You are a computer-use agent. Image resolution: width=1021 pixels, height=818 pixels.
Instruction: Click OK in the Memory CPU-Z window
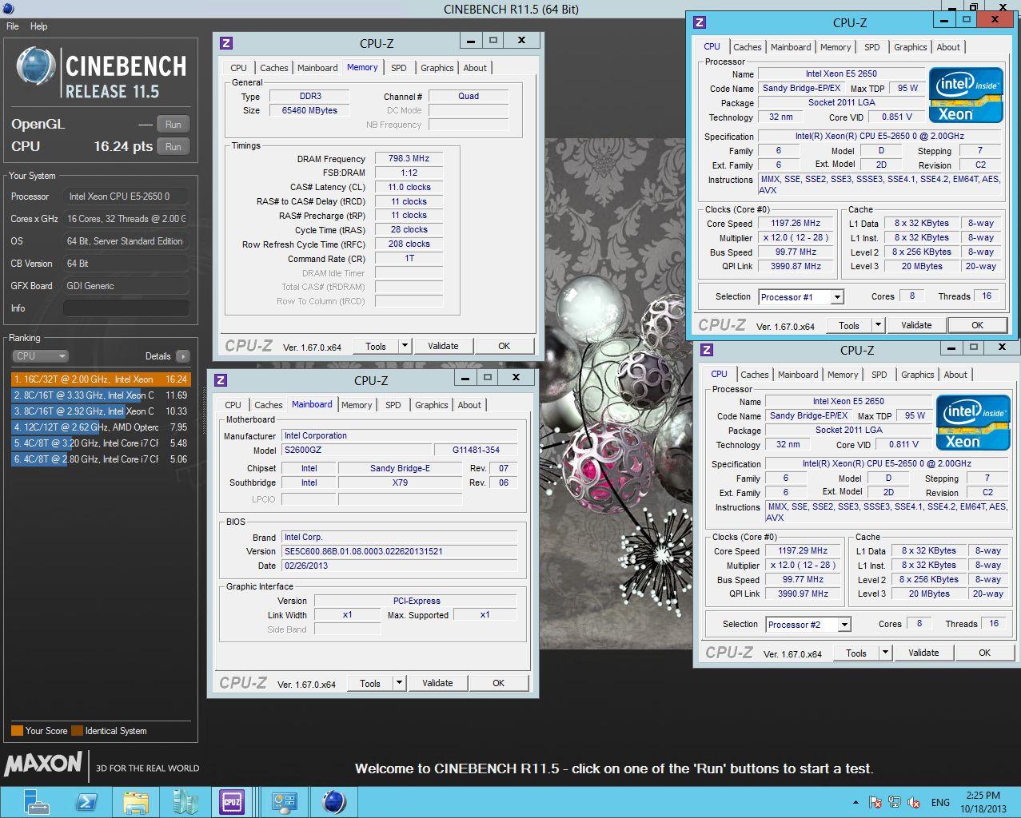point(504,346)
